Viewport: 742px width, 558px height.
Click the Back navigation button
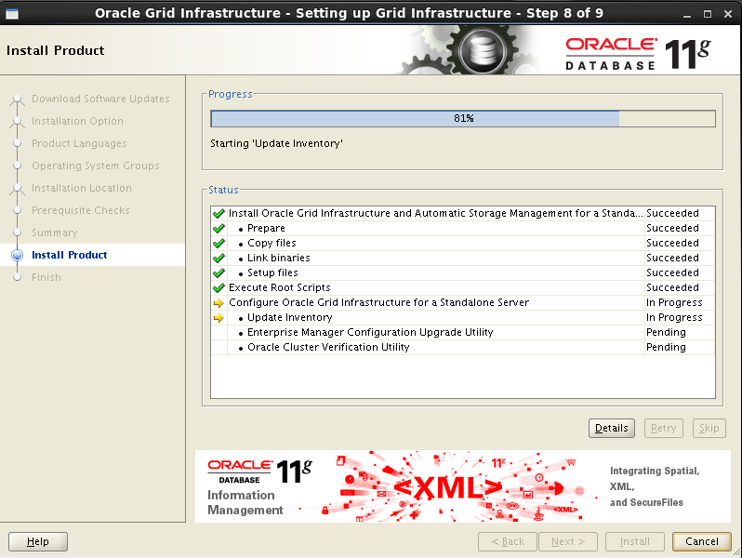pos(508,541)
